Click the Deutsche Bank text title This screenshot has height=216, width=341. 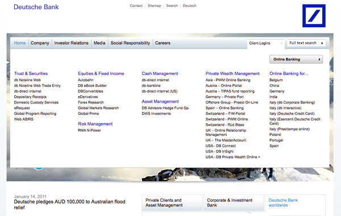(x=36, y=7)
